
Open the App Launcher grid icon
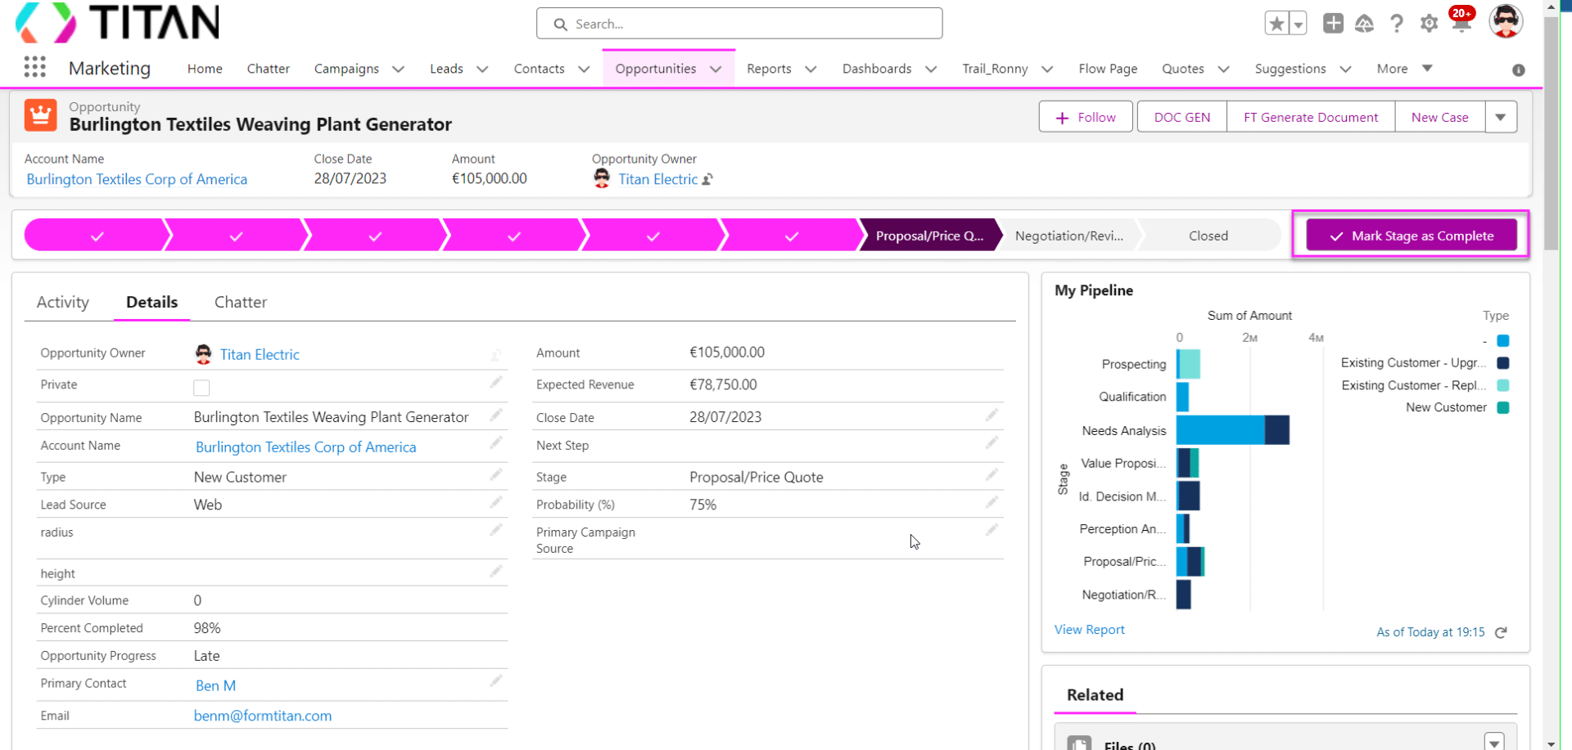(34, 67)
